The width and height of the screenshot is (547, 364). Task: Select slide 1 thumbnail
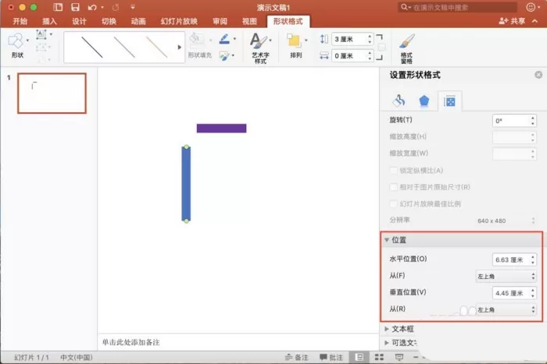(52, 94)
